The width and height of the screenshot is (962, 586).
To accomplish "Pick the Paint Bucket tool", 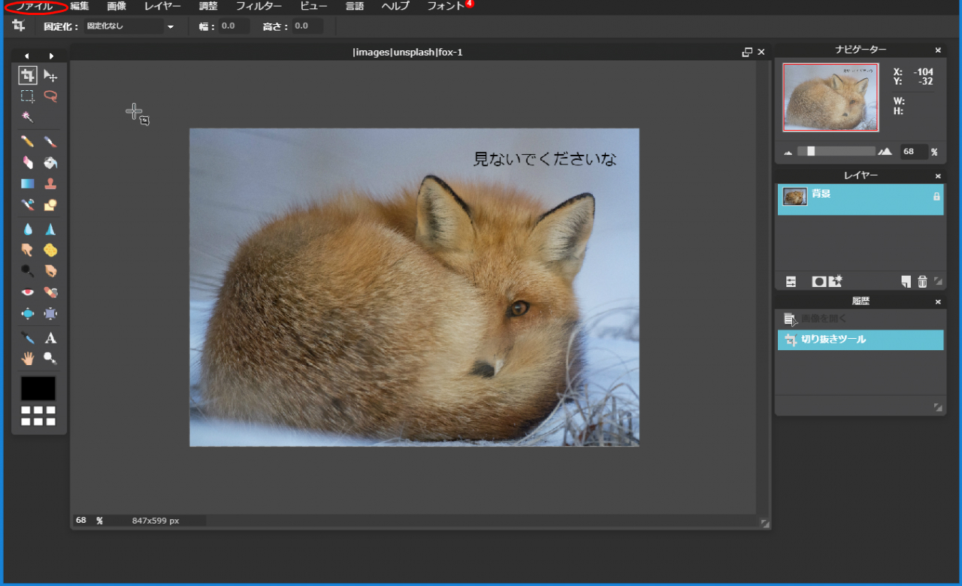I will click(50, 162).
